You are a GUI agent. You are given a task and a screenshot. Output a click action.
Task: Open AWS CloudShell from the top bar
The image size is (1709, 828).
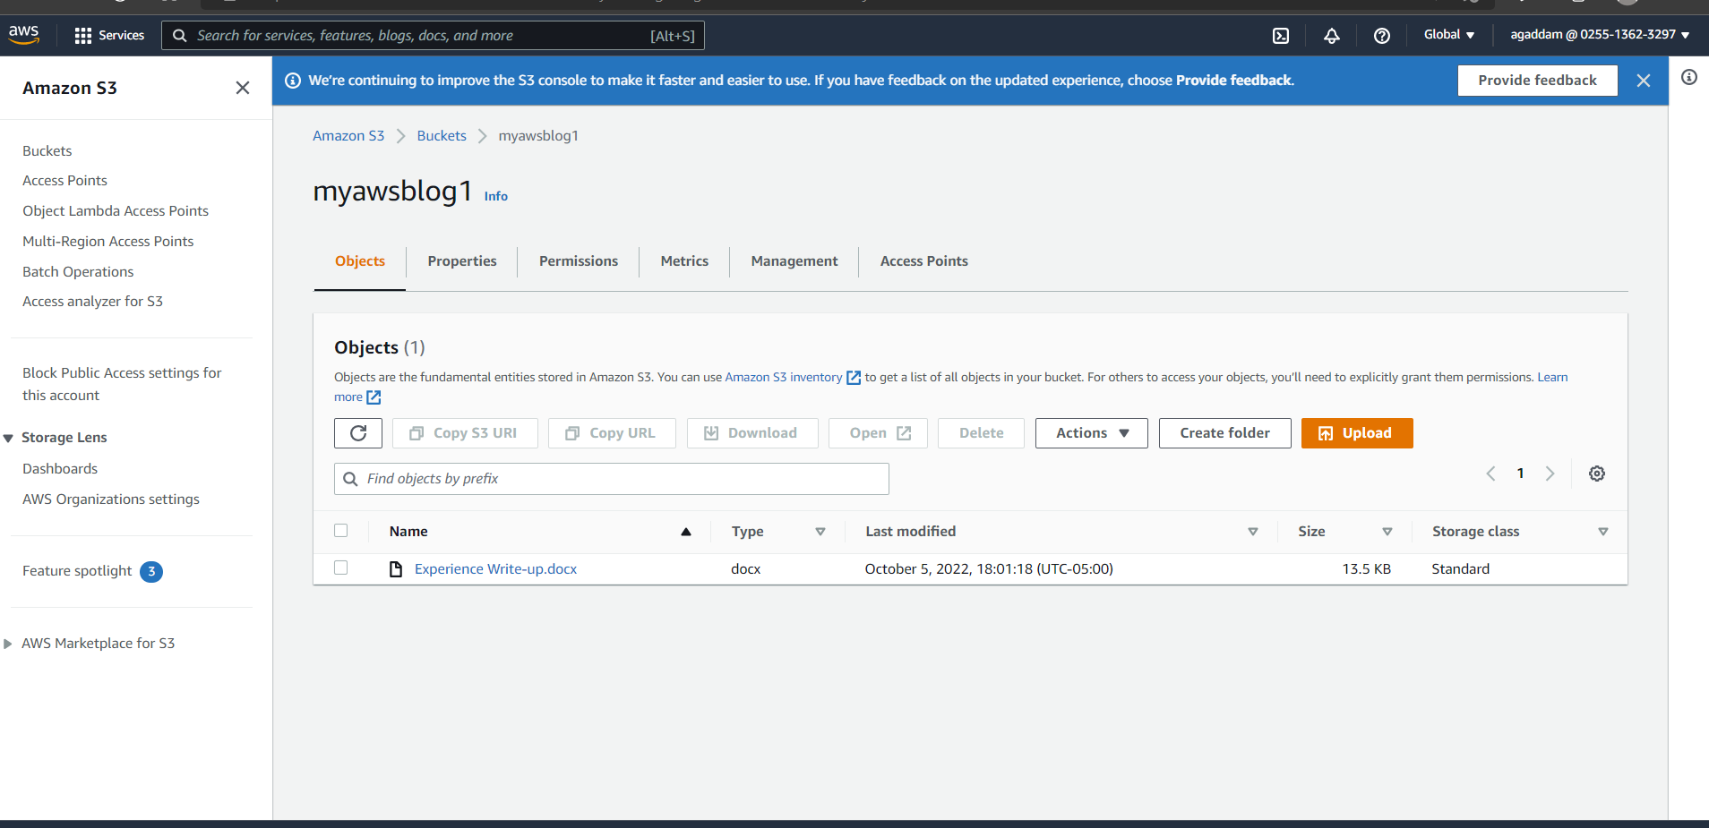pos(1280,35)
